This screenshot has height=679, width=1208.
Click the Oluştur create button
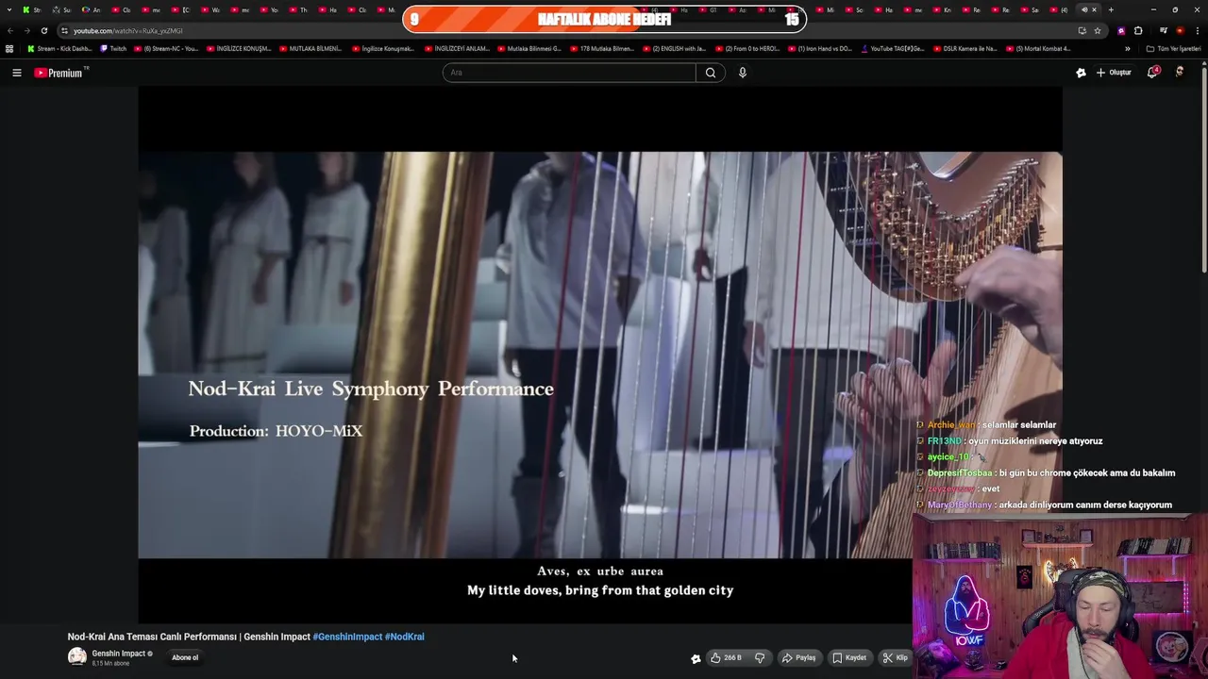tap(1114, 73)
